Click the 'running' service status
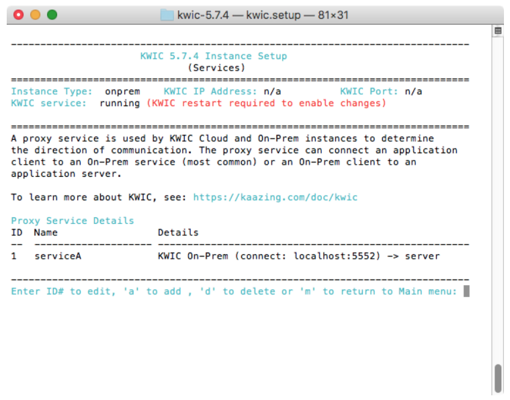 click(120, 104)
